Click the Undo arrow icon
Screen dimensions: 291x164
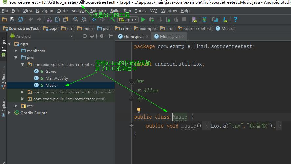coord(31,19)
